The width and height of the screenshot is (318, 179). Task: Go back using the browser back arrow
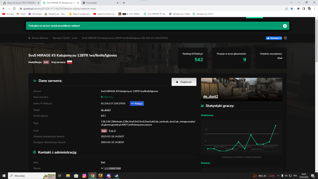point(3,9)
